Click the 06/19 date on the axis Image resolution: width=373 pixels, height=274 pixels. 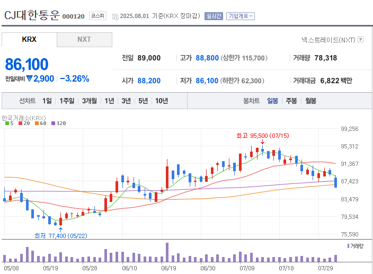coord(168,268)
